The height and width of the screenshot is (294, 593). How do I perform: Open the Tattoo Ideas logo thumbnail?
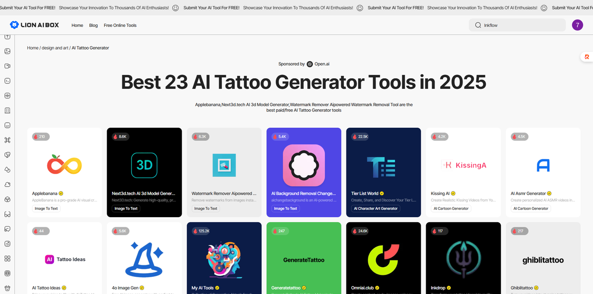pyautogui.click(x=65, y=259)
